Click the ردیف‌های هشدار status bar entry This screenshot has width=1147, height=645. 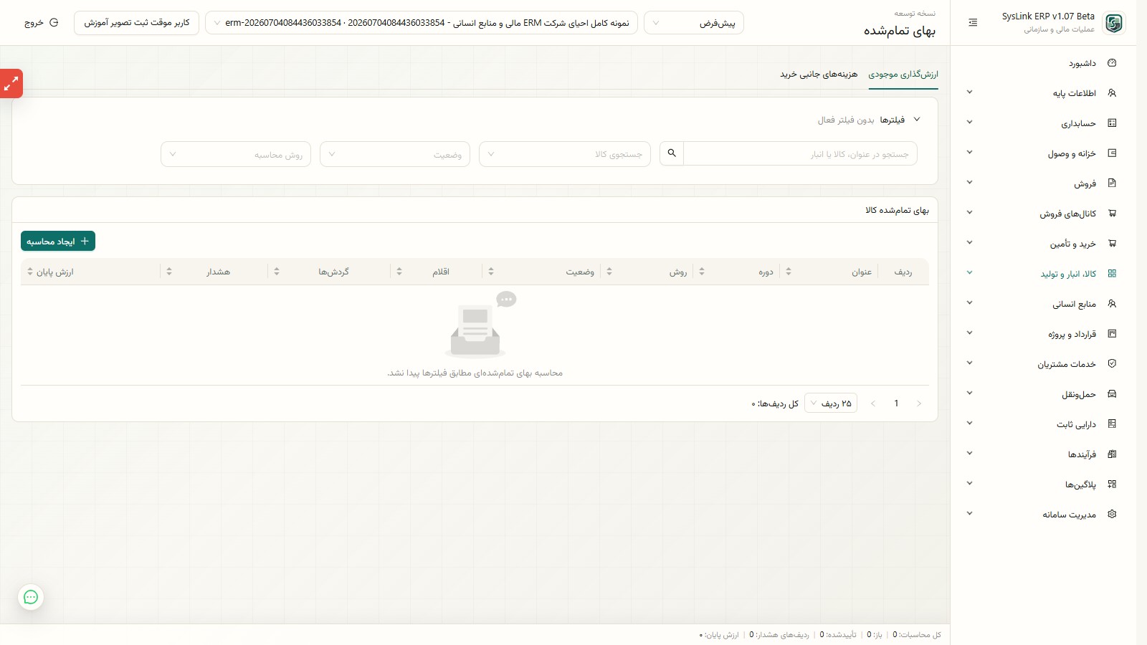point(779,635)
